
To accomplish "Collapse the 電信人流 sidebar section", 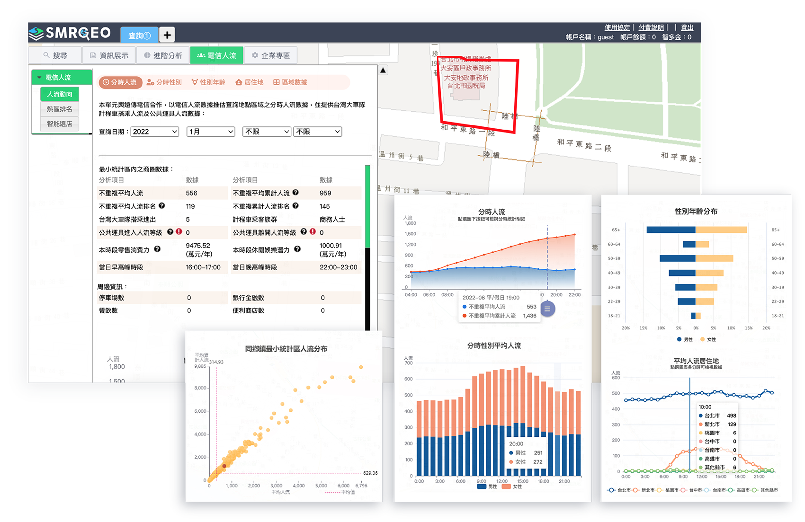I will (x=39, y=77).
